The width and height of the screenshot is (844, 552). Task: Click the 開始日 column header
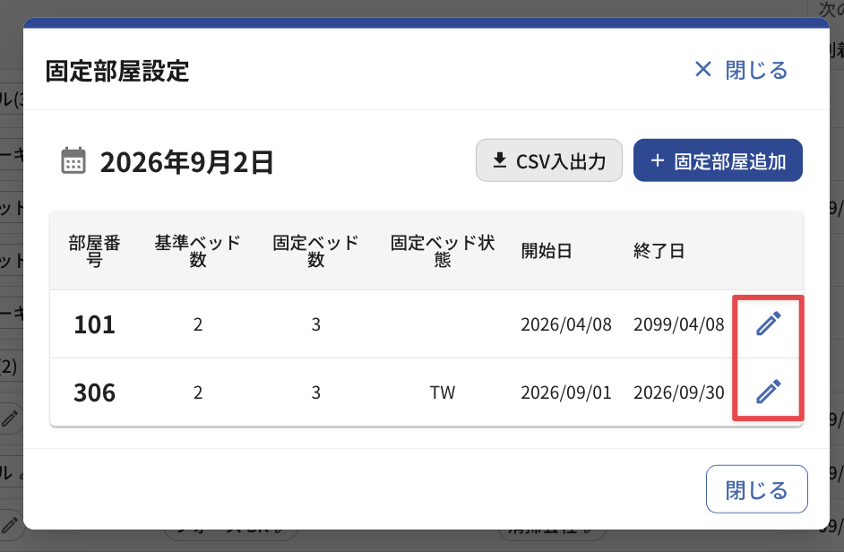pyautogui.click(x=547, y=251)
